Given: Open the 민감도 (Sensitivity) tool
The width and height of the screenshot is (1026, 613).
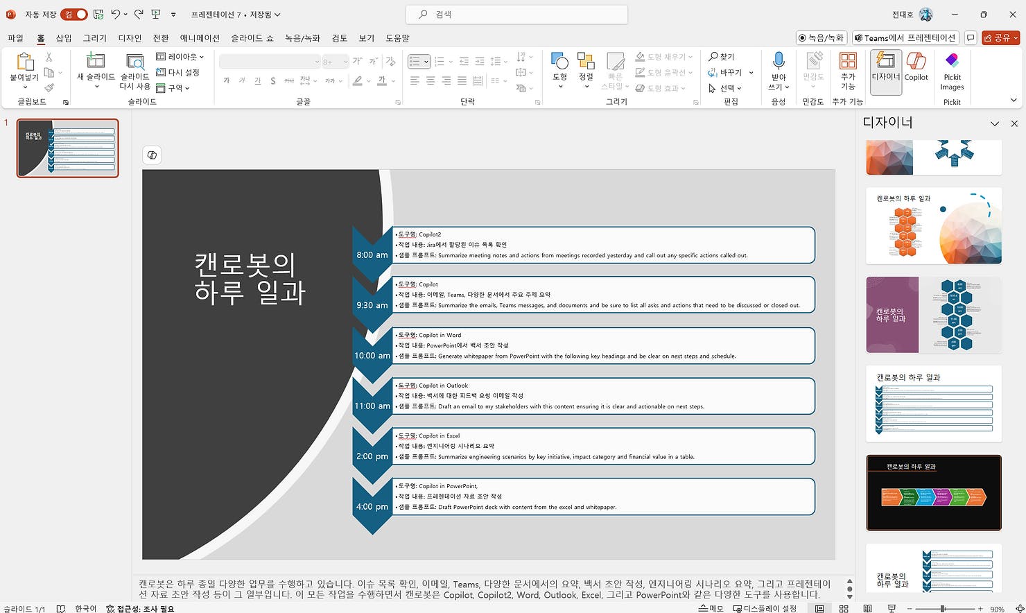Looking at the screenshot, I should pos(812,69).
